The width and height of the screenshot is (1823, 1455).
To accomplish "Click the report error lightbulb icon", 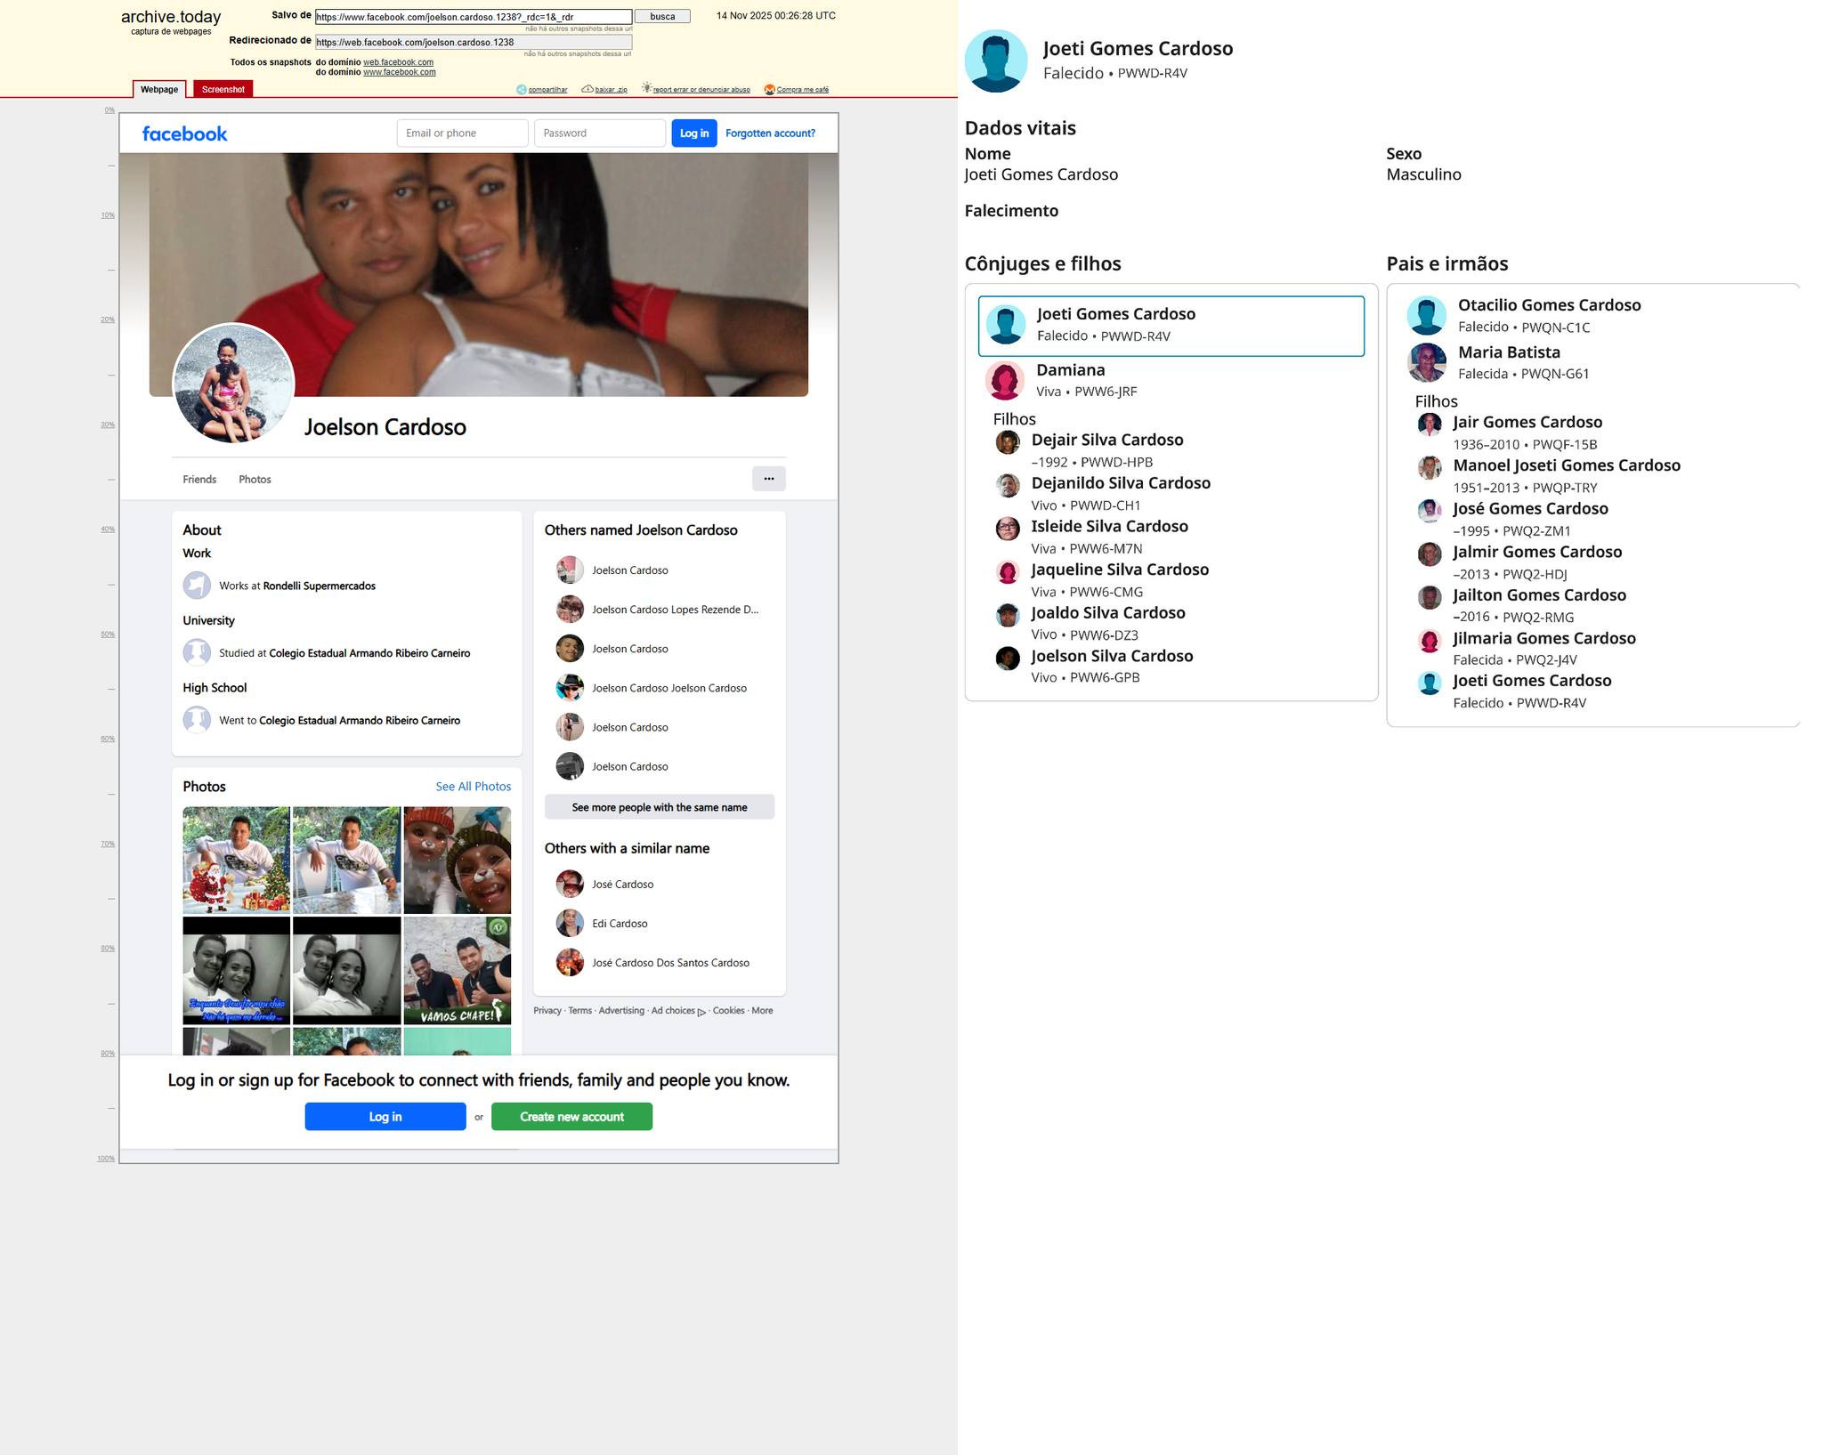I will pyautogui.click(x=646, y=88).
